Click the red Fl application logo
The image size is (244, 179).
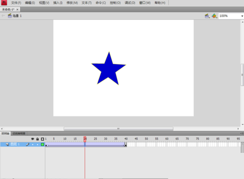pos(4,2)
